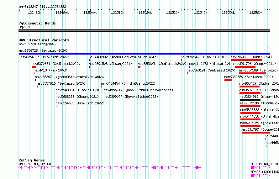
Task: Open esv3597827 variant label
Action: point(259,90)
